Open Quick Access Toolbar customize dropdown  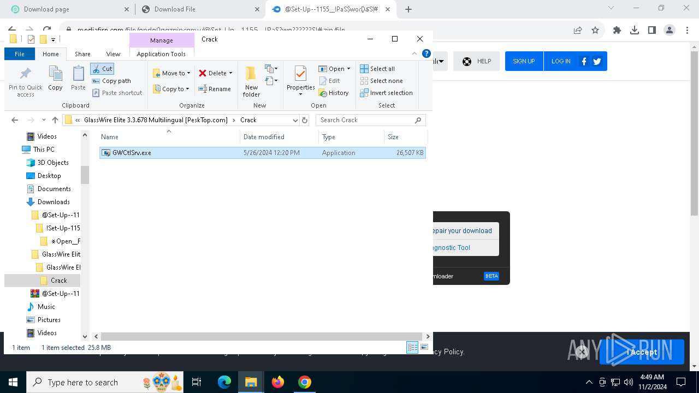tap(53, 39)
